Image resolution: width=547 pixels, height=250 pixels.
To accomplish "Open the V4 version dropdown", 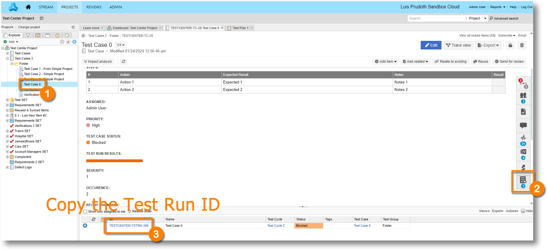I will (x=121, y=45).
